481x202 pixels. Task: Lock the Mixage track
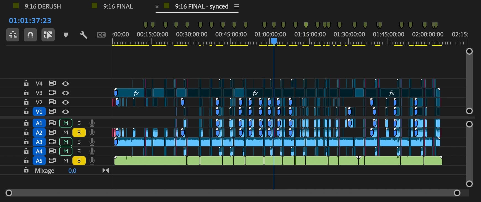pyautogui.click(x=26, y=170)
